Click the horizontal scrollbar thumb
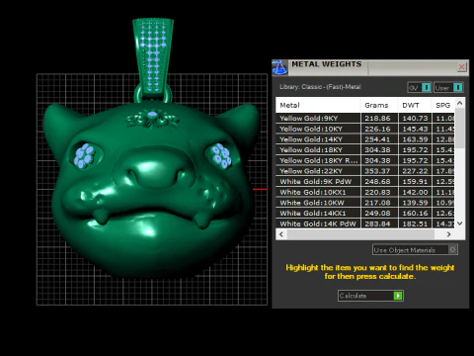The height and width of the screenshot is (356, 474). click(360, 234)
